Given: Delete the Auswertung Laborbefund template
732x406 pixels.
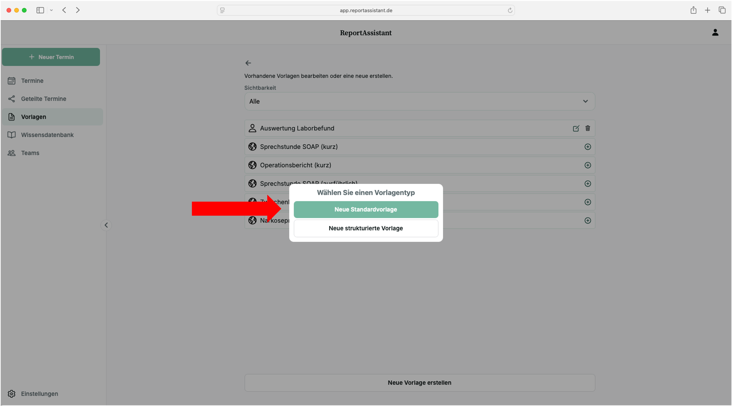Looking at the screenshot, I should tap(588, 128).
